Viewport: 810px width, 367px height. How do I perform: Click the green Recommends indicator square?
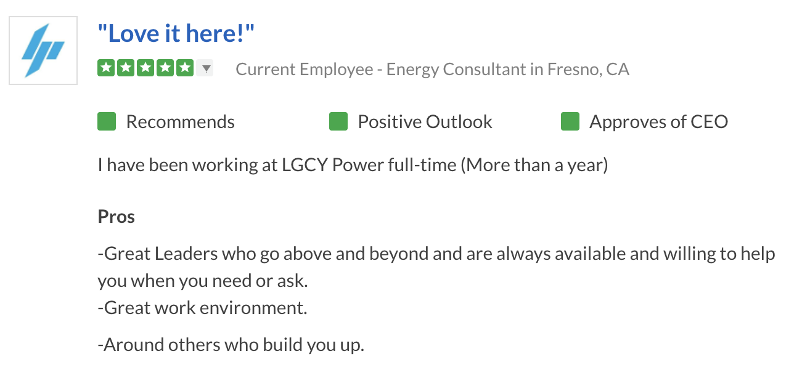coord(107,122)
